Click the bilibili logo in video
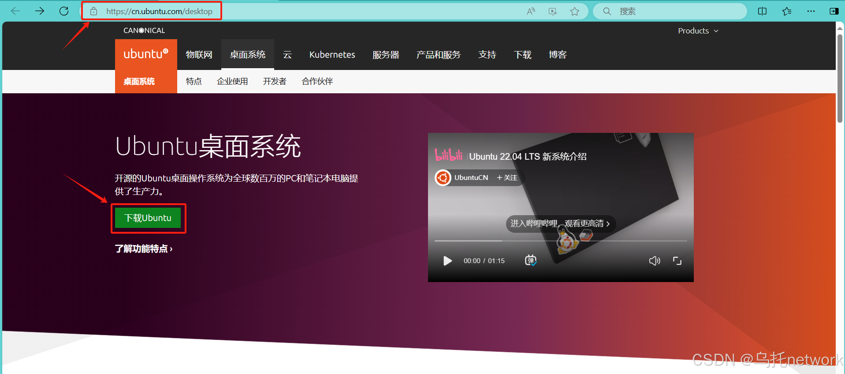 (448, 155)
